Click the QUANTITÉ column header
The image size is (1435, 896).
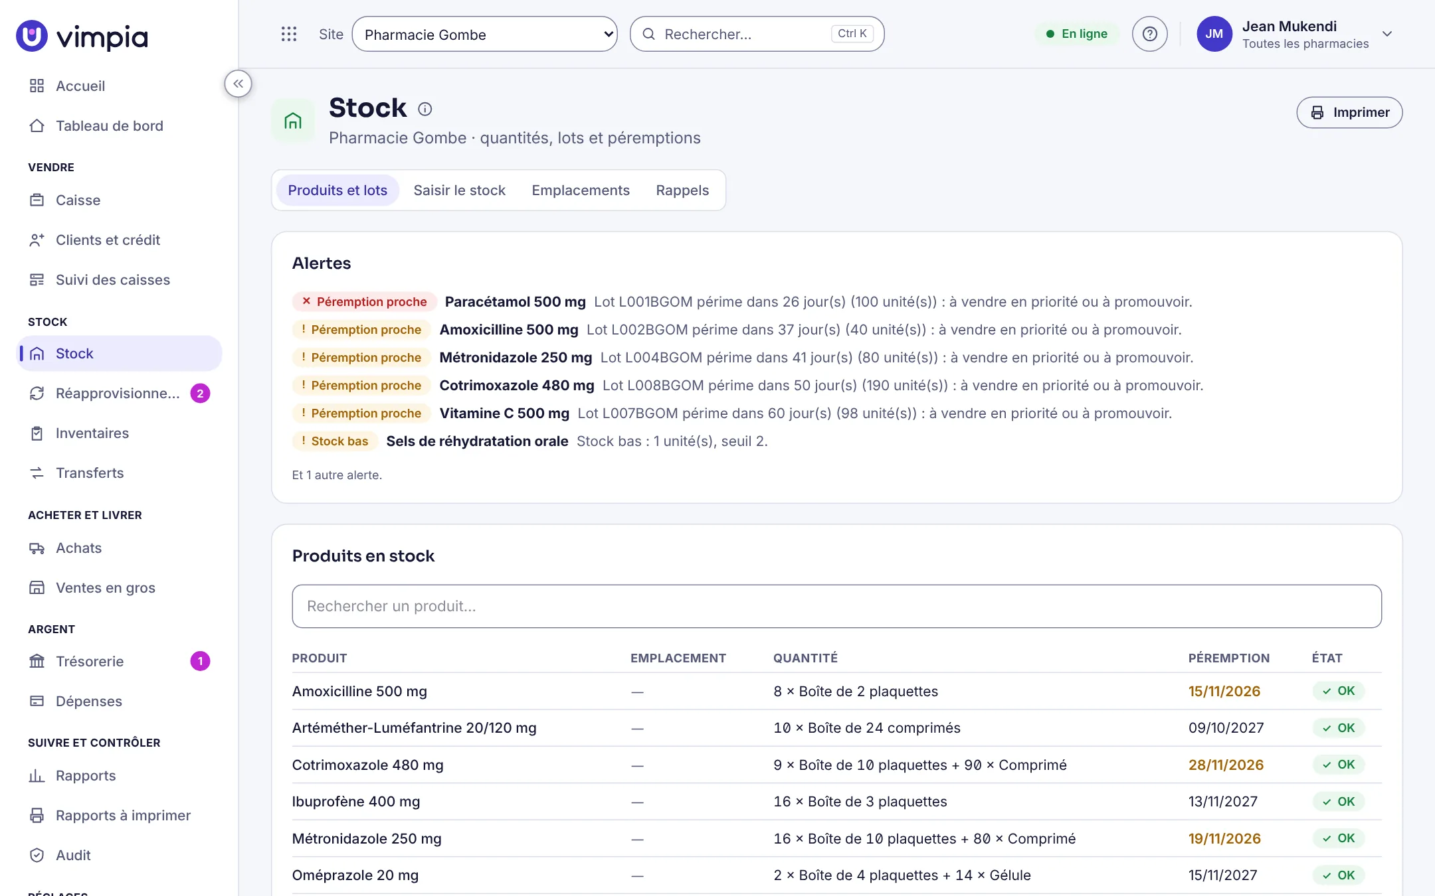point(805,658)
